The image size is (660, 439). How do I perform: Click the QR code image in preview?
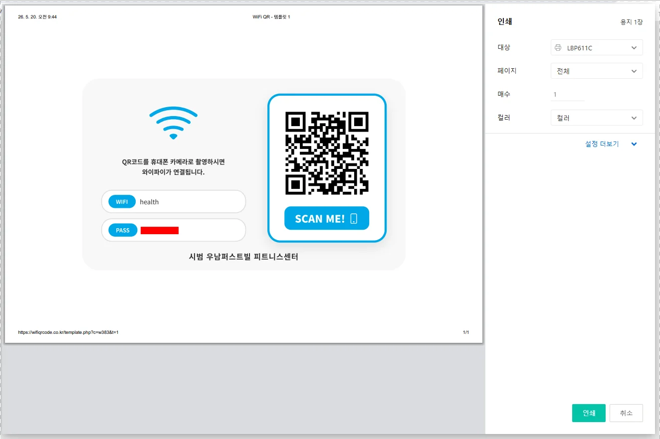327,153
